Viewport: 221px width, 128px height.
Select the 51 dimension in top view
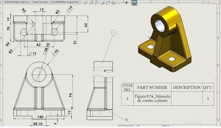point(75,42)
